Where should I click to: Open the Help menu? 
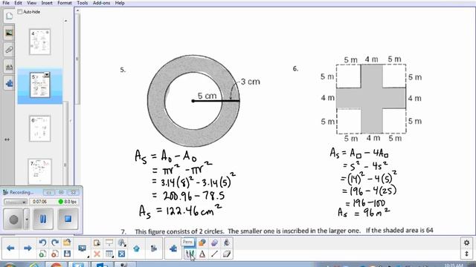pos(120,3)
